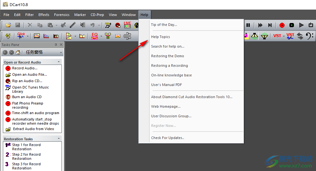316x171 pixels.
Task: Click the EZ Clean toolbar icon
Action: coord(8,36)
